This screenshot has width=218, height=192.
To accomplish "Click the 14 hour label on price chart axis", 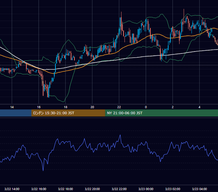I will click(12, 107).
